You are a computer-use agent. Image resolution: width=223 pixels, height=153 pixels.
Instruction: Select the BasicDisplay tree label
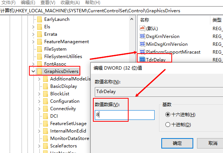tap(64, 86)
